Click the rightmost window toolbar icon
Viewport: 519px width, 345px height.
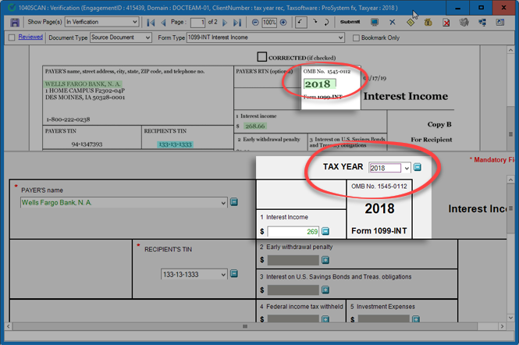[x=499, y=22]
